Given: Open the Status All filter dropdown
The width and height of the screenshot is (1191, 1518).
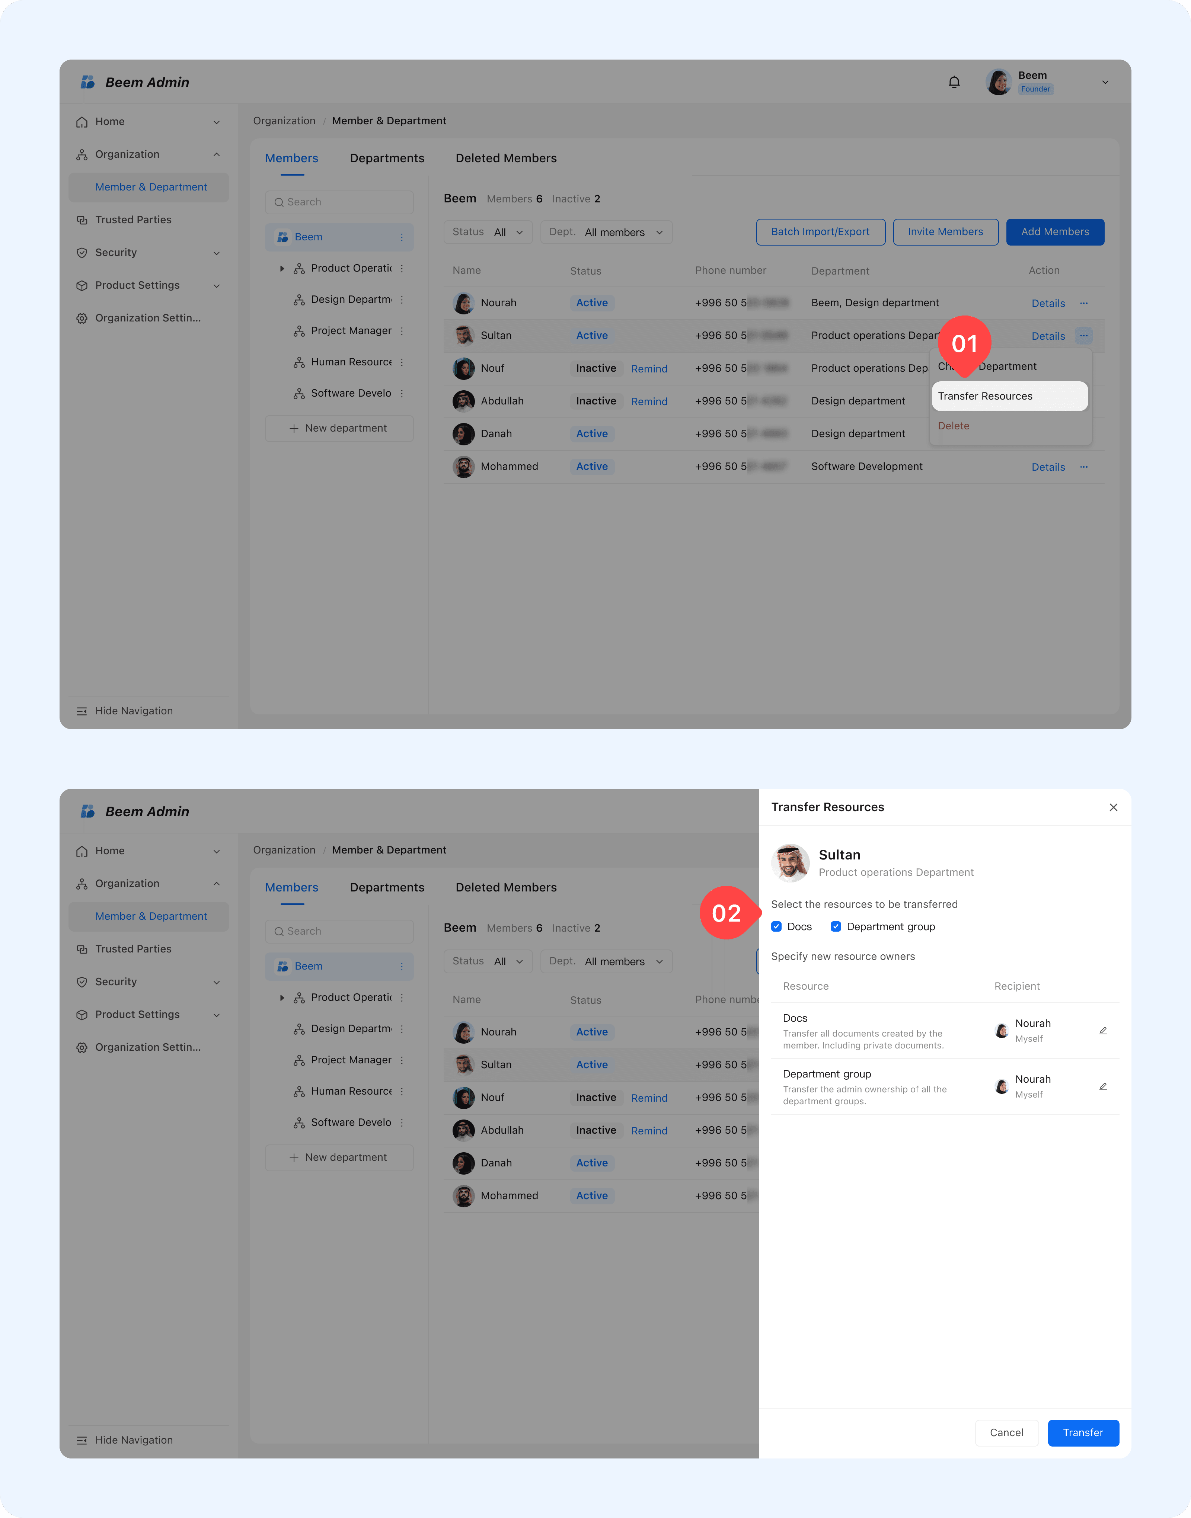Looking at the screenshot, I should click(488, 232).
